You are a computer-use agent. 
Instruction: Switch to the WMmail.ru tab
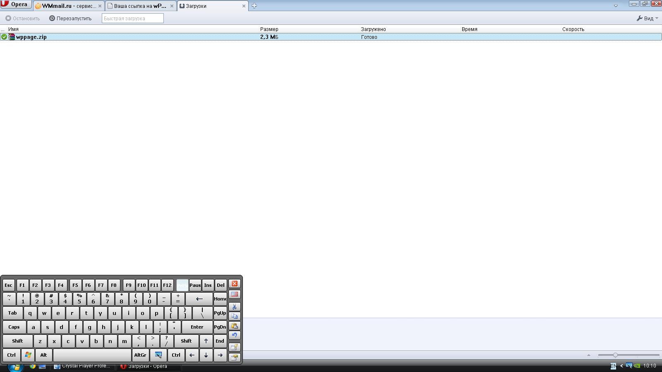pos(69,6)
